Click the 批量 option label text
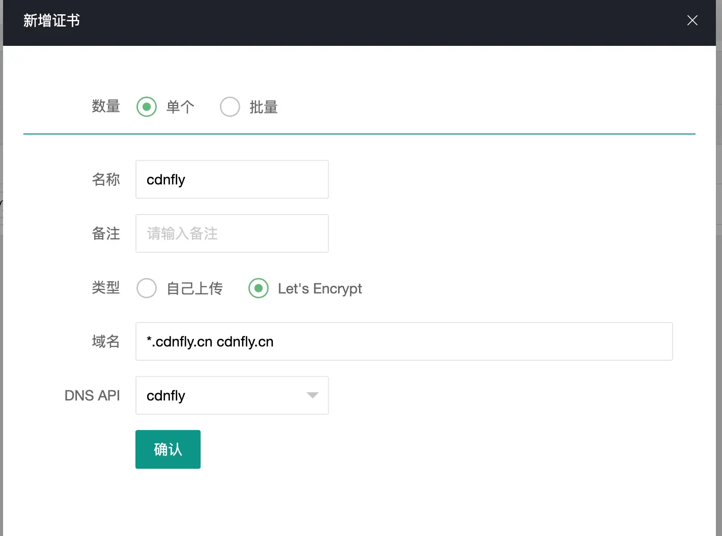 pos(263,107)
